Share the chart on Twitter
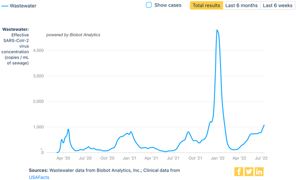The width and height of the screenshot is (296, 180). point(249,171)
